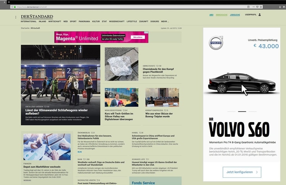
Task: Open the WIRTSCHAFT section in navigation
Action: click(55, 21)
